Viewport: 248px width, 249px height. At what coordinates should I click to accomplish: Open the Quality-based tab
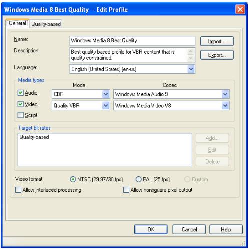(46, 24)
